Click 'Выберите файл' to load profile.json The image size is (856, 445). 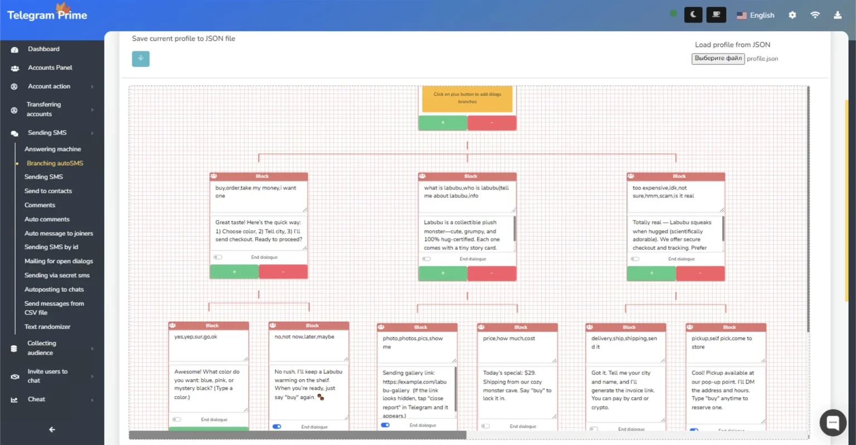718,59
